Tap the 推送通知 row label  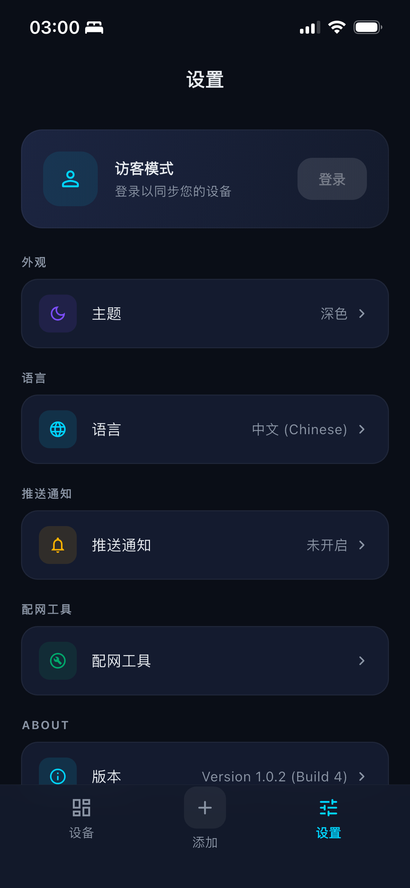pos(121,545)
